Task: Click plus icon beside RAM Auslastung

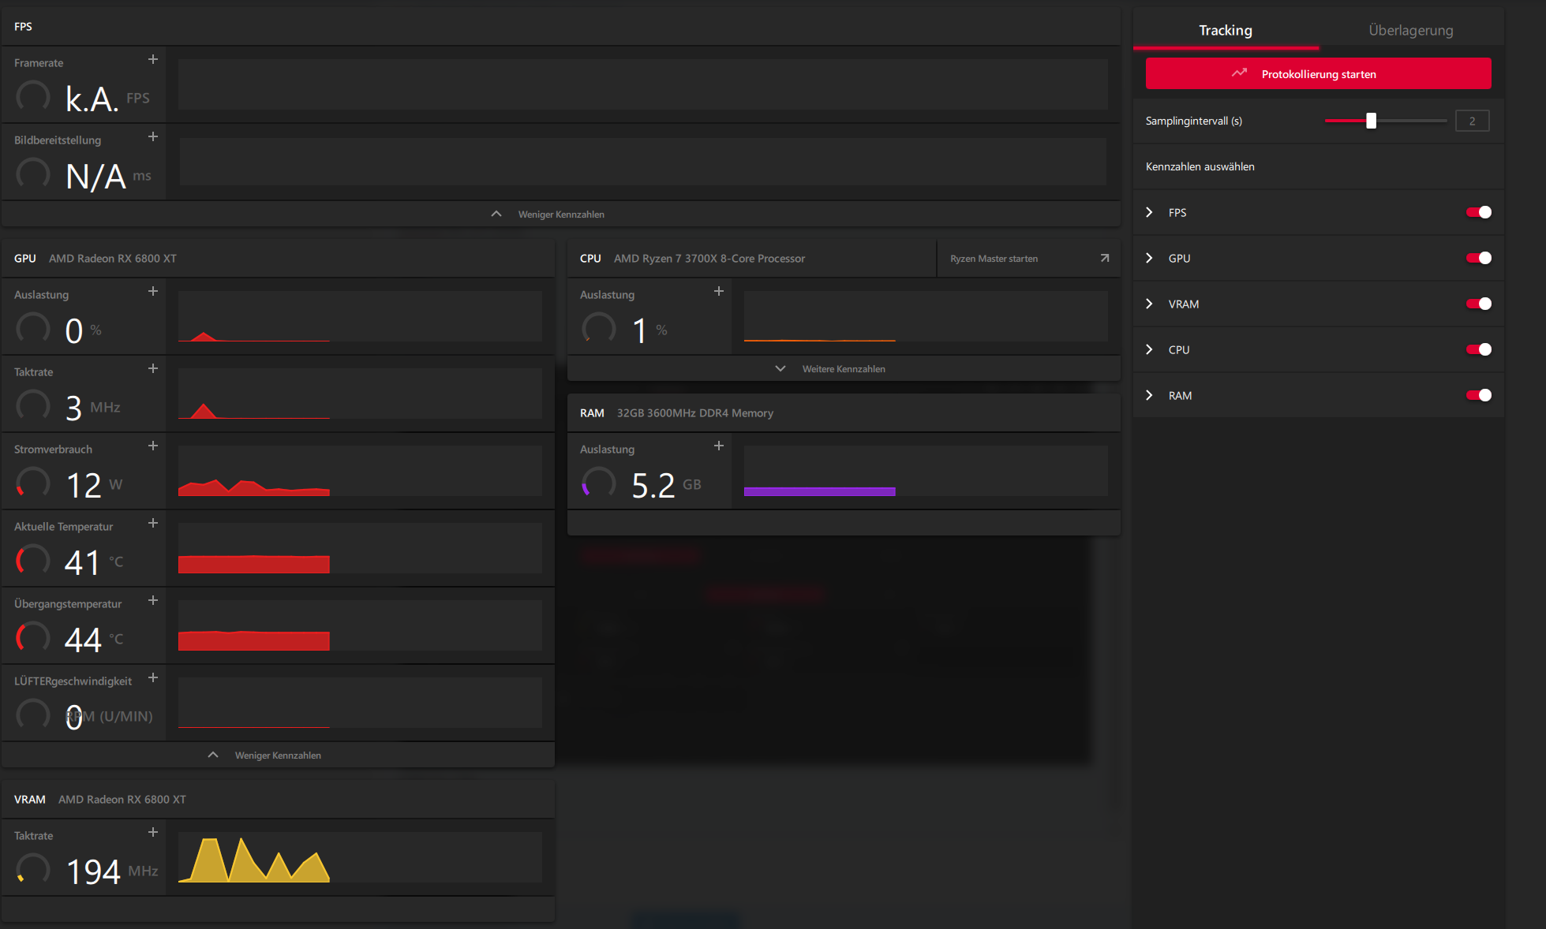Action: [x=718, y=446]
